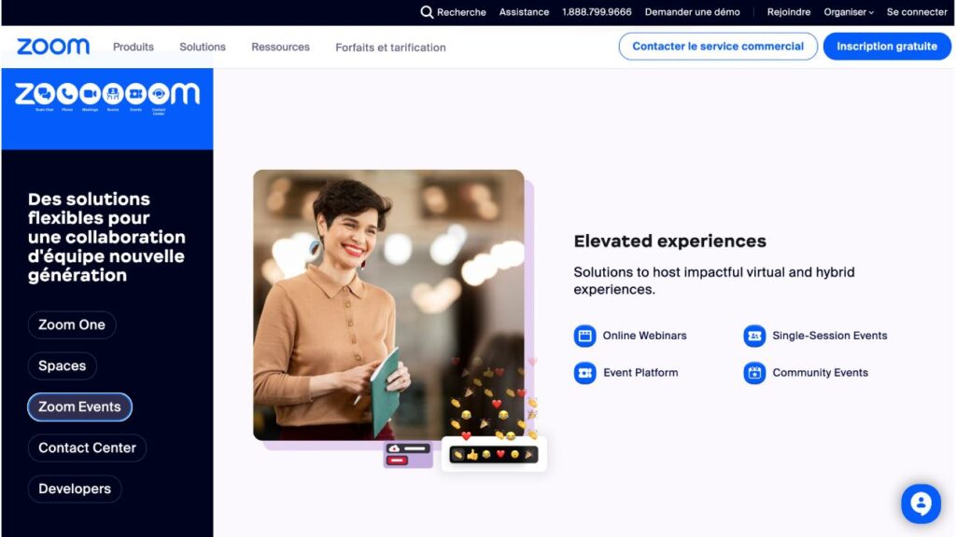Select the Contact Center tab

pos(87,448)
